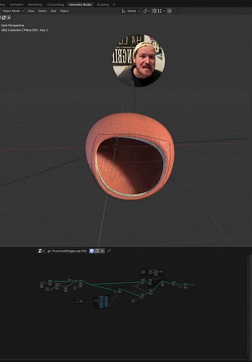Select the extend selection mode icon
This screenshot has height=362, width=252.
pyautogui.click(x=4, y=17)
